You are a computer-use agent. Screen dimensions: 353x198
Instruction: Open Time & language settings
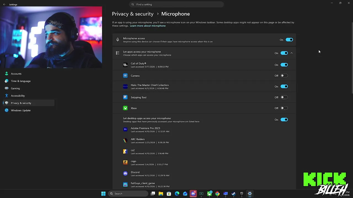pyautogui.click(x=29, y=81)
